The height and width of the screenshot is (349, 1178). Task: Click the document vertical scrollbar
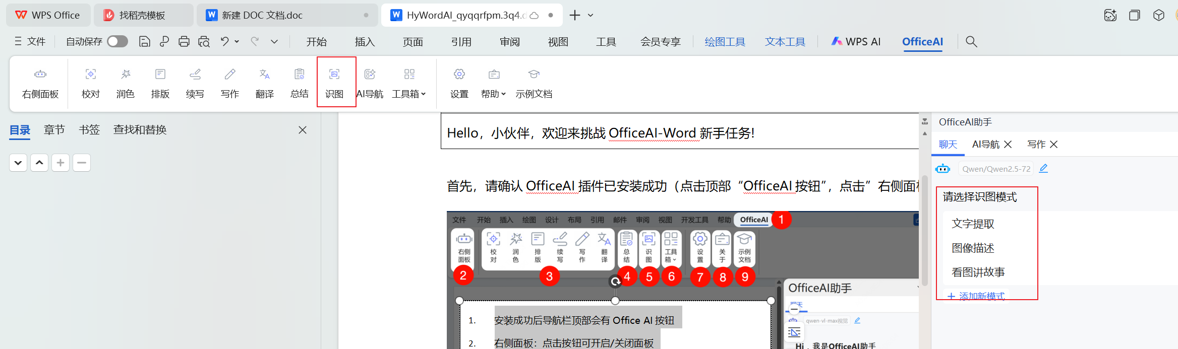(925, 231)
